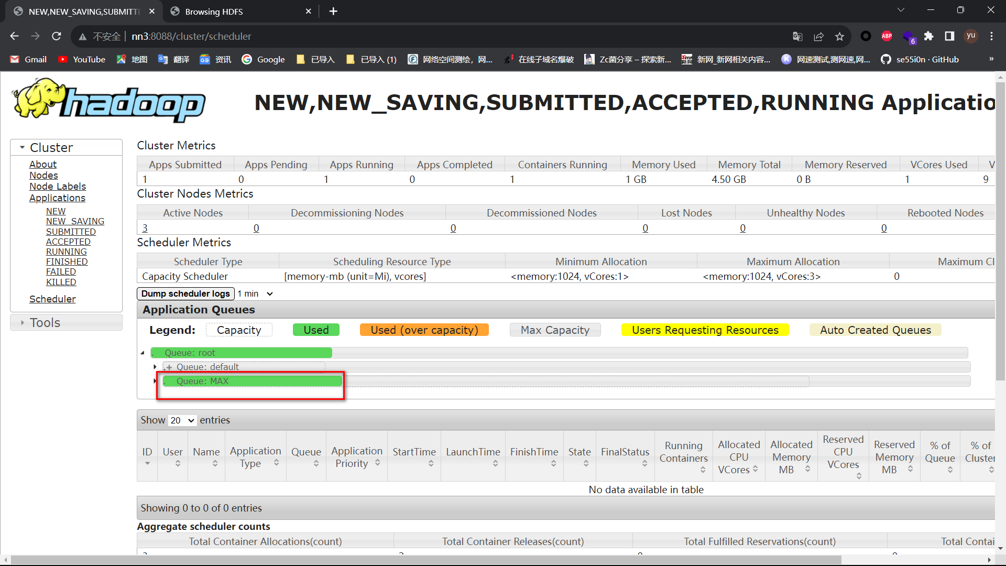Open a new browser tab

point(333,12)
